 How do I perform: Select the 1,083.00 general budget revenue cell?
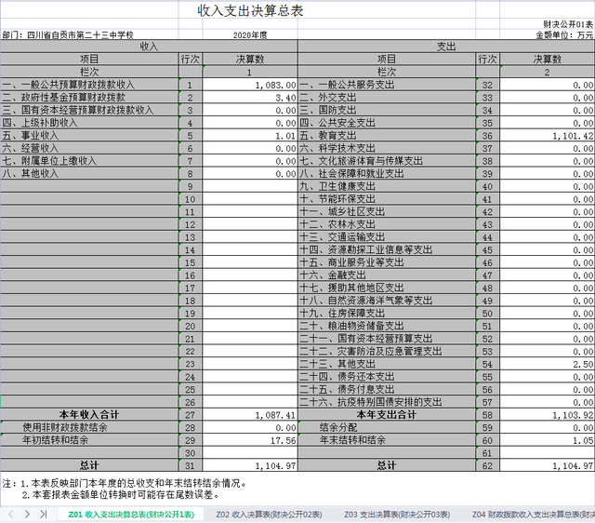[x=249, y=85]
